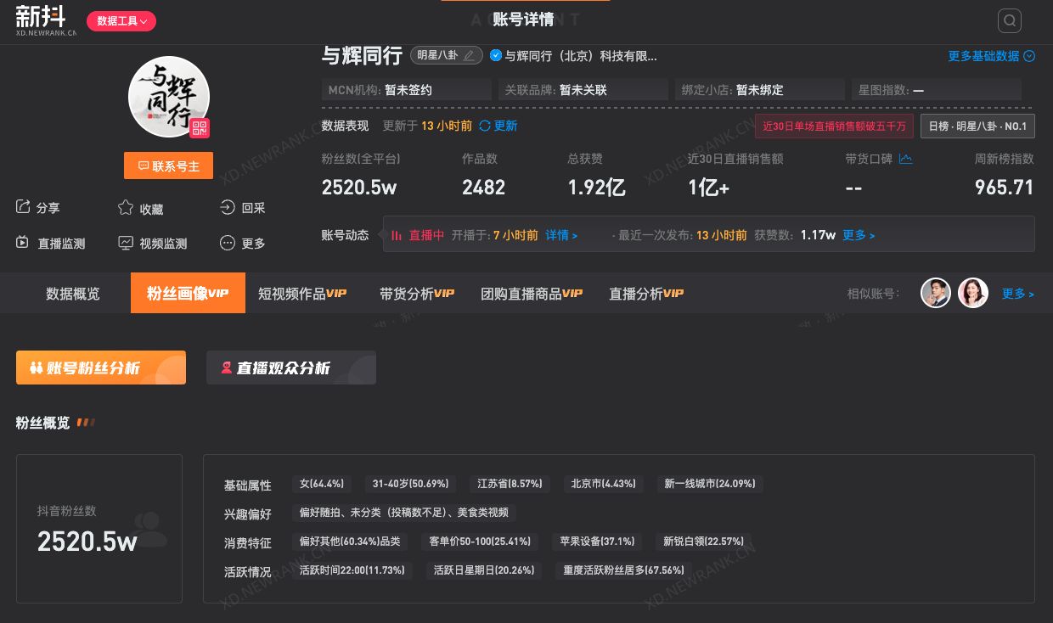Switch to 数据概览 tab
1053x623 pixels.
point(73,293)
